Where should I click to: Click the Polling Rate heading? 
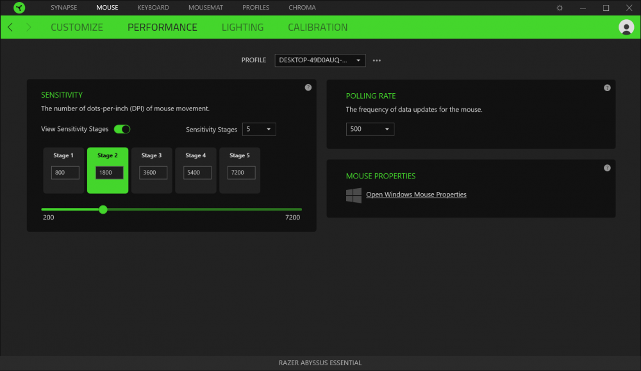point(370,96)
